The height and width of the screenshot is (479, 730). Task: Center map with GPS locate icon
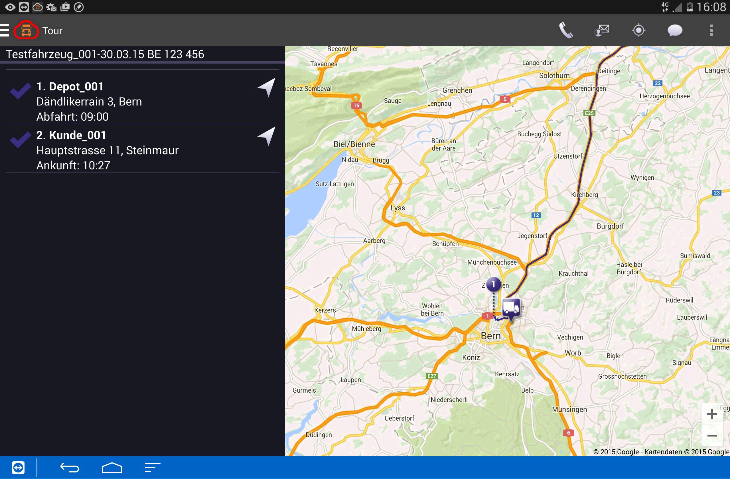pos(638,30)
